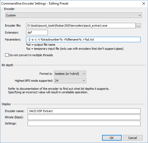The height and width of the screenshot is (143, 148).
Task: Focus the Extension field containing dsf
Action: pyautogui.click(x=37, y=33)
